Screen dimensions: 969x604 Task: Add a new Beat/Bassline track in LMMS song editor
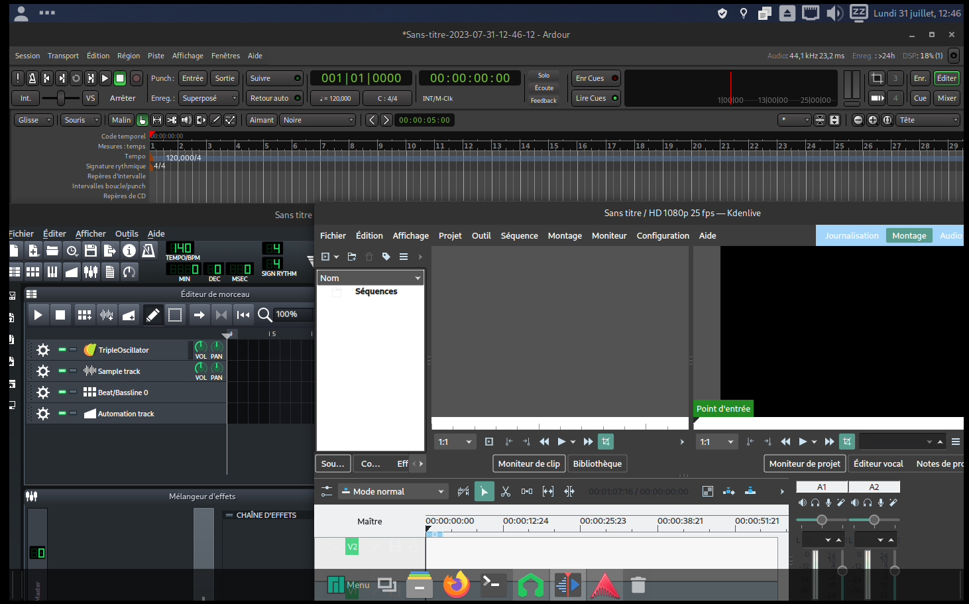pos(84,314)
